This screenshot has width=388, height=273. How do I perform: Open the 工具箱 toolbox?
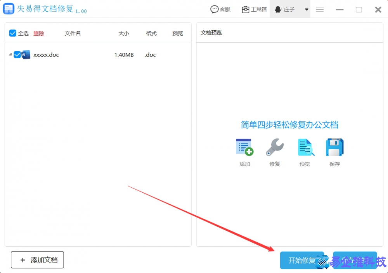click(254, 9)
